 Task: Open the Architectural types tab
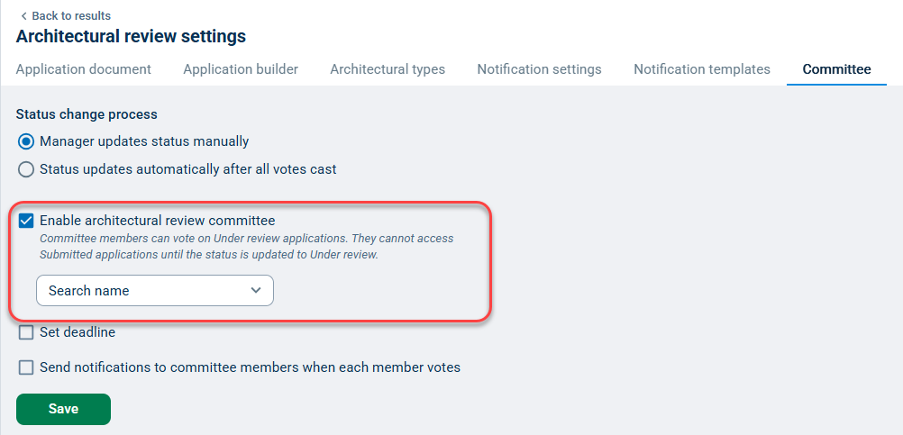(x=388, y=69)
